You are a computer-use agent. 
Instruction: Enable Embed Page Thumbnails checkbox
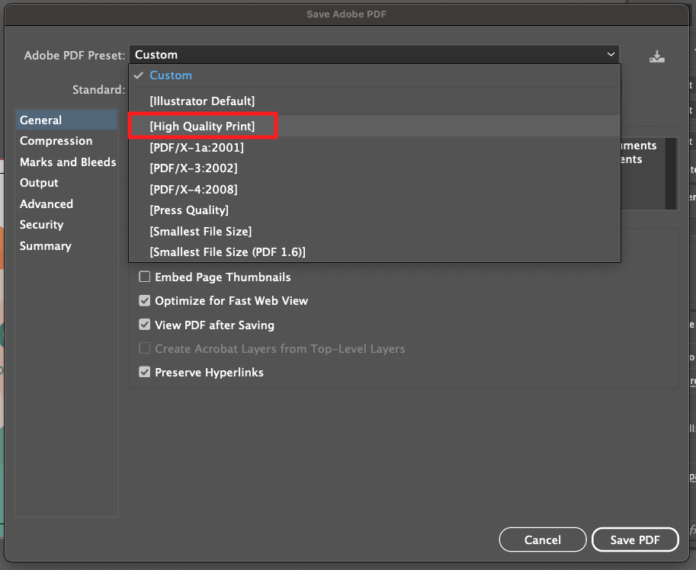[x=145, y=277]
